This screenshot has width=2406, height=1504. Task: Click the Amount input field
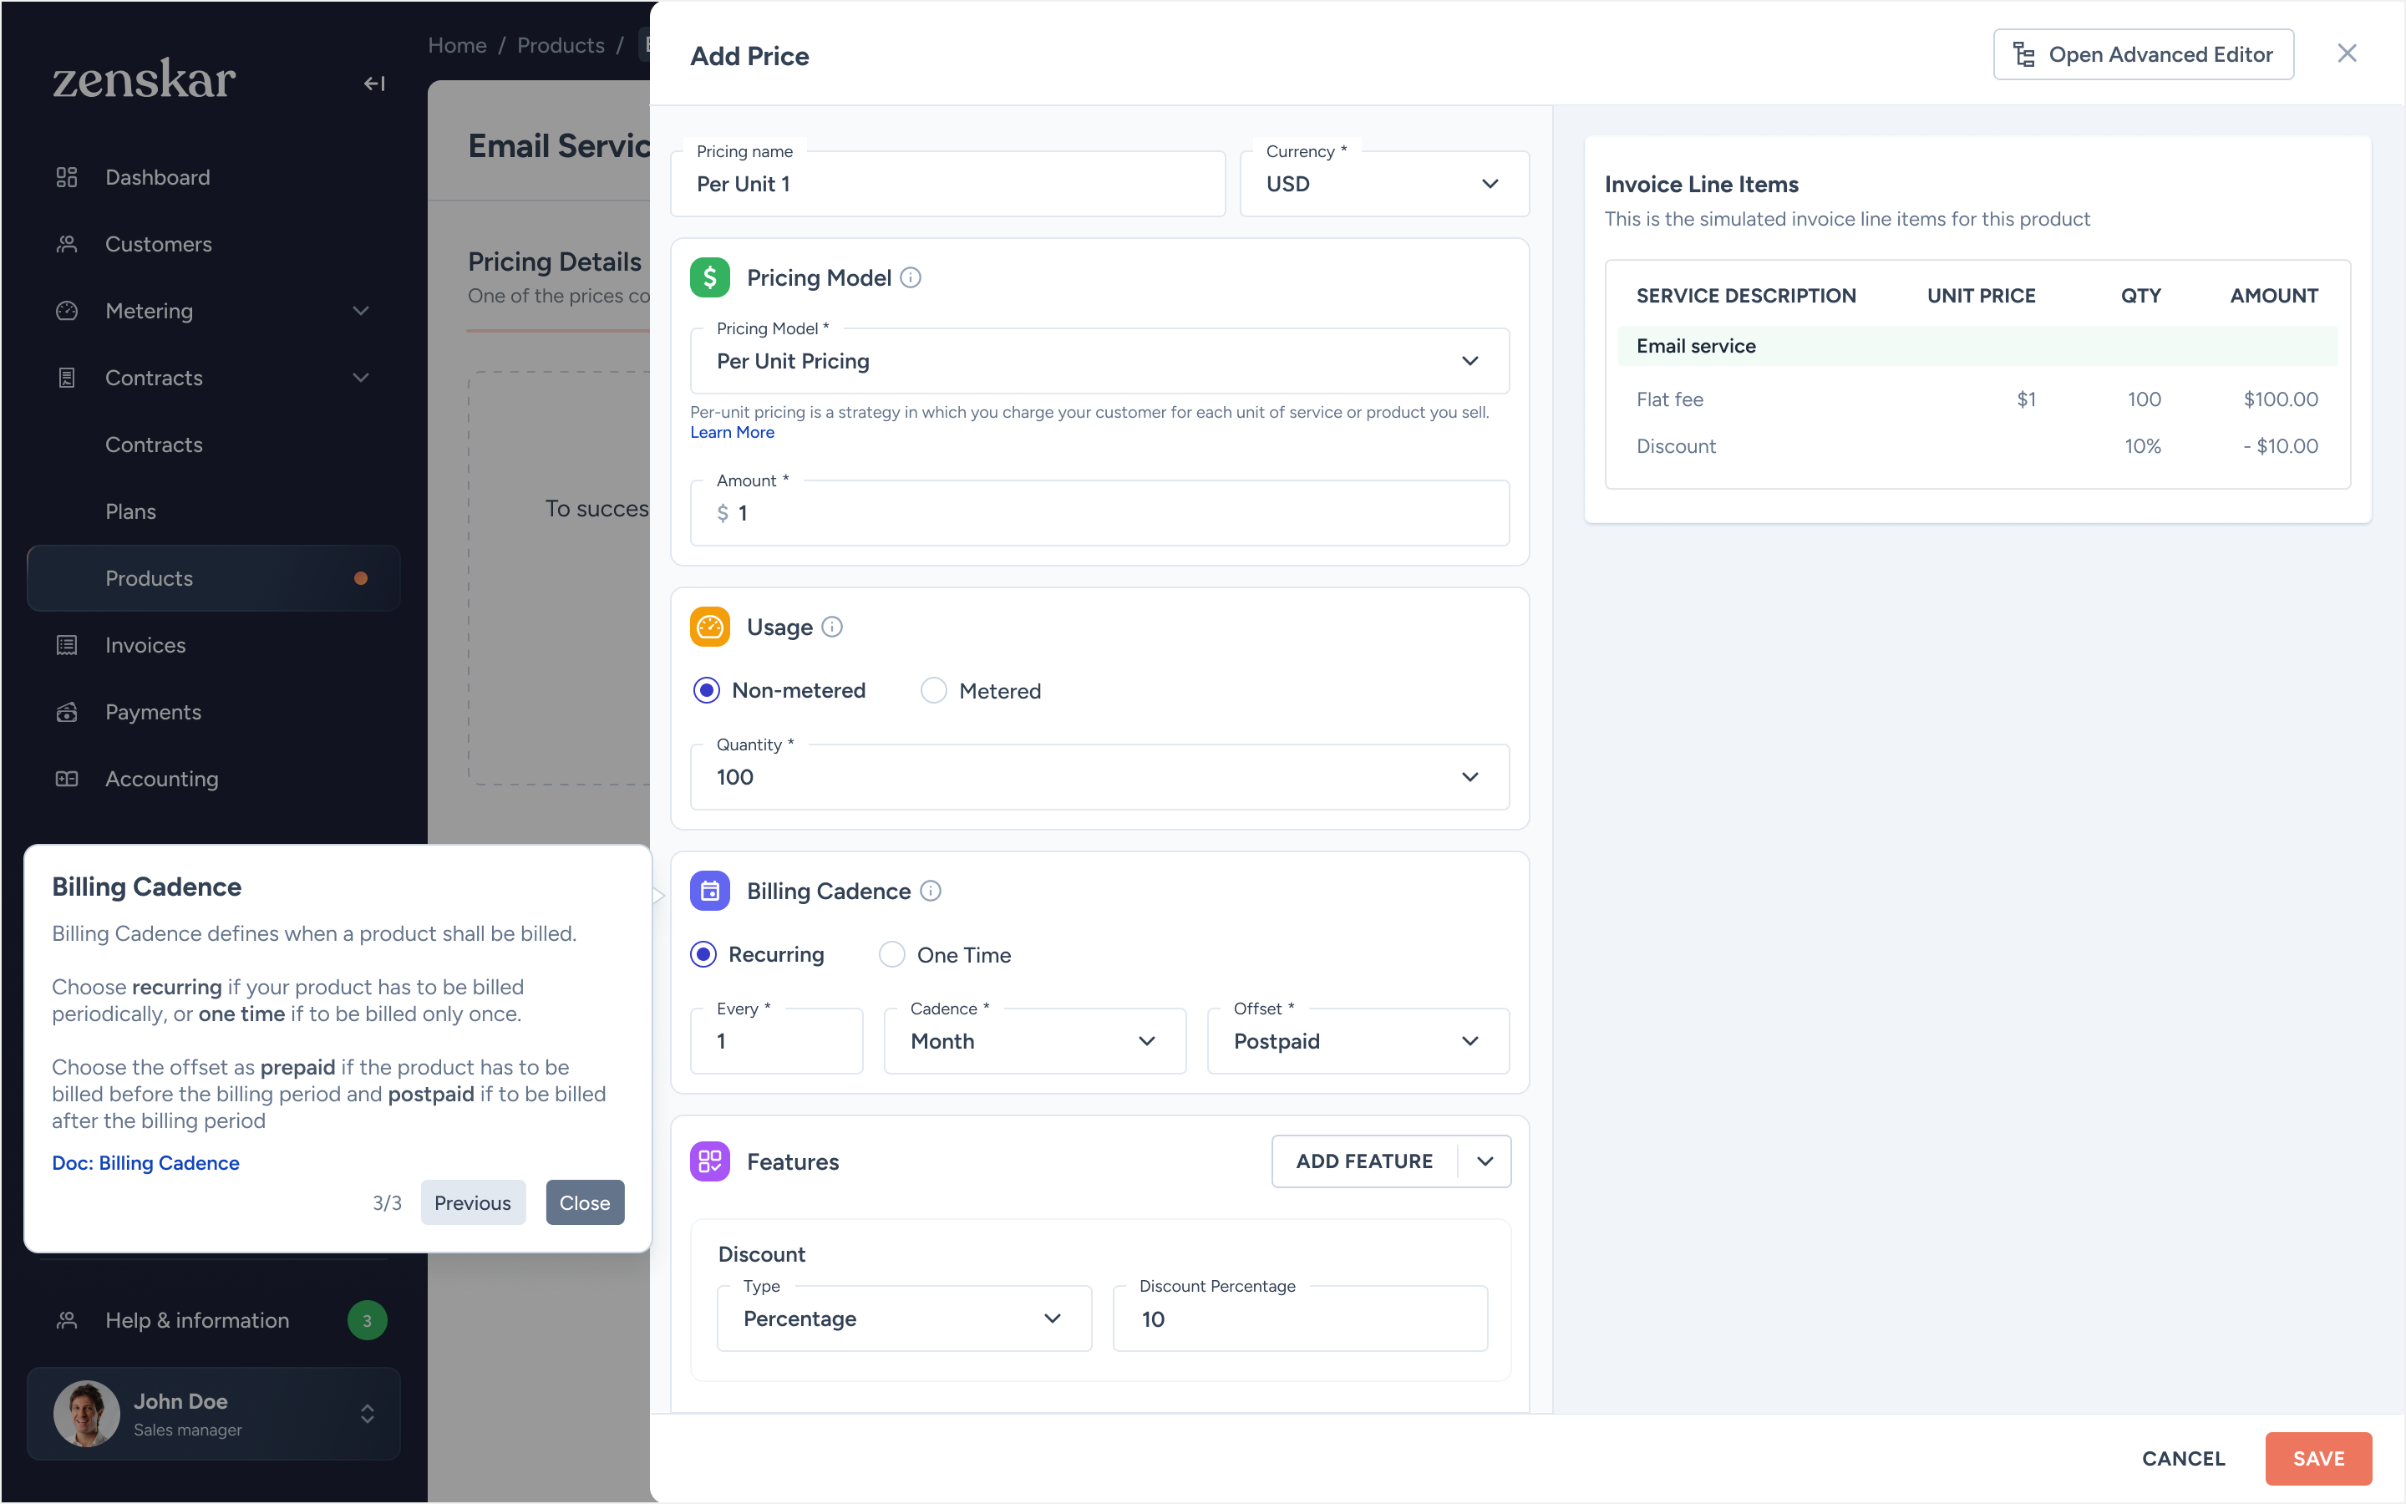1099,513
